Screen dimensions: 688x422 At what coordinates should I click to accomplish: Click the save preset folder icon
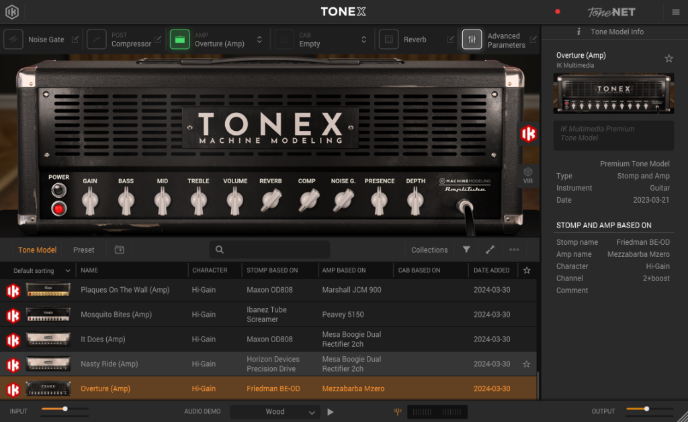click(x=120, y=250)
